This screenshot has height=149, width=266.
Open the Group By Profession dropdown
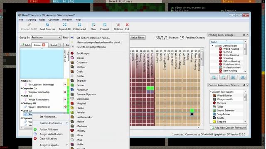(46, 38)
